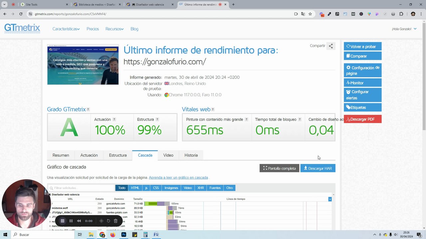The height and width of the screenshot is (239, 426).
Task: Click the camera icon in the address bar
Action: (296, 14)
